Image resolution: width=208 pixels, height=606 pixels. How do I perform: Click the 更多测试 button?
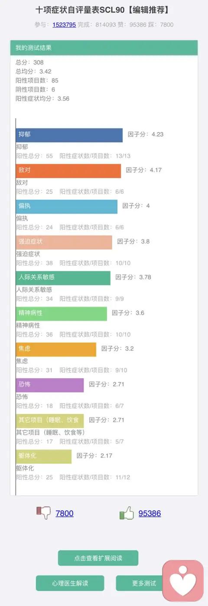point(144,583)
